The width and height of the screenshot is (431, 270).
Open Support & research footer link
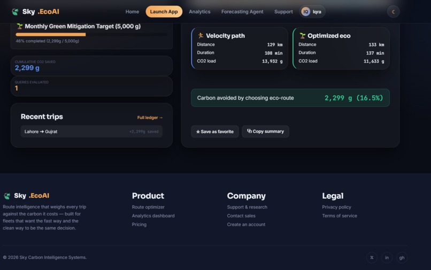pyautogui.click(x=247, y=207)
